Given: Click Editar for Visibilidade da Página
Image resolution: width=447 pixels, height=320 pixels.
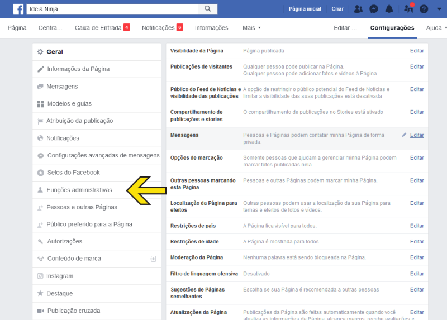Looking at the screenshot, I should pos(417,51).
